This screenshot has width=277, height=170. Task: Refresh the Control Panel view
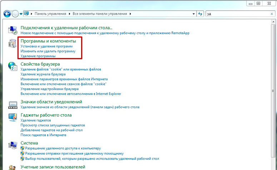tap(200, 14)
